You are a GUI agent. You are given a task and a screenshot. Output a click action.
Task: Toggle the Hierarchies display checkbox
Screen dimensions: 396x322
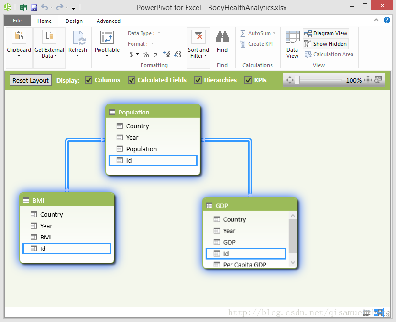pos(198,80)
